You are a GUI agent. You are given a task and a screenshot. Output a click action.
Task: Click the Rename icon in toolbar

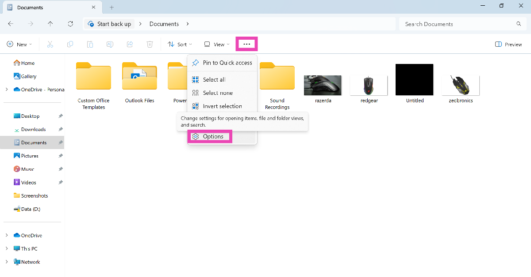(x=110, y=44)
